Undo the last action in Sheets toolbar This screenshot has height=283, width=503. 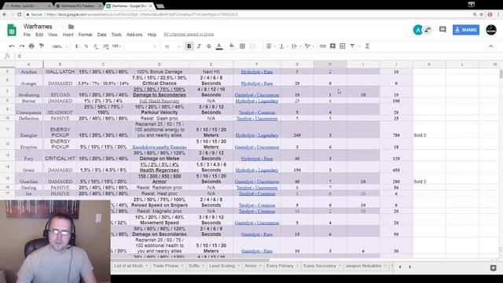pyautogui.click(x=12, y=46)
